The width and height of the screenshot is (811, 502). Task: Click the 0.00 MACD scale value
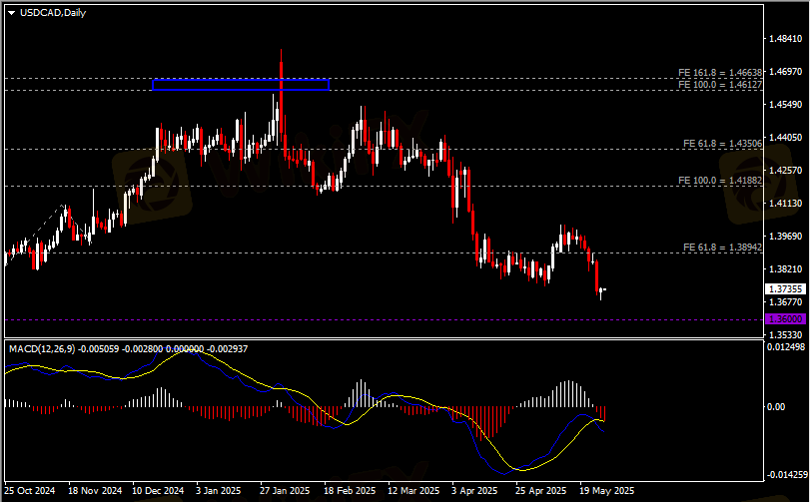776,407
